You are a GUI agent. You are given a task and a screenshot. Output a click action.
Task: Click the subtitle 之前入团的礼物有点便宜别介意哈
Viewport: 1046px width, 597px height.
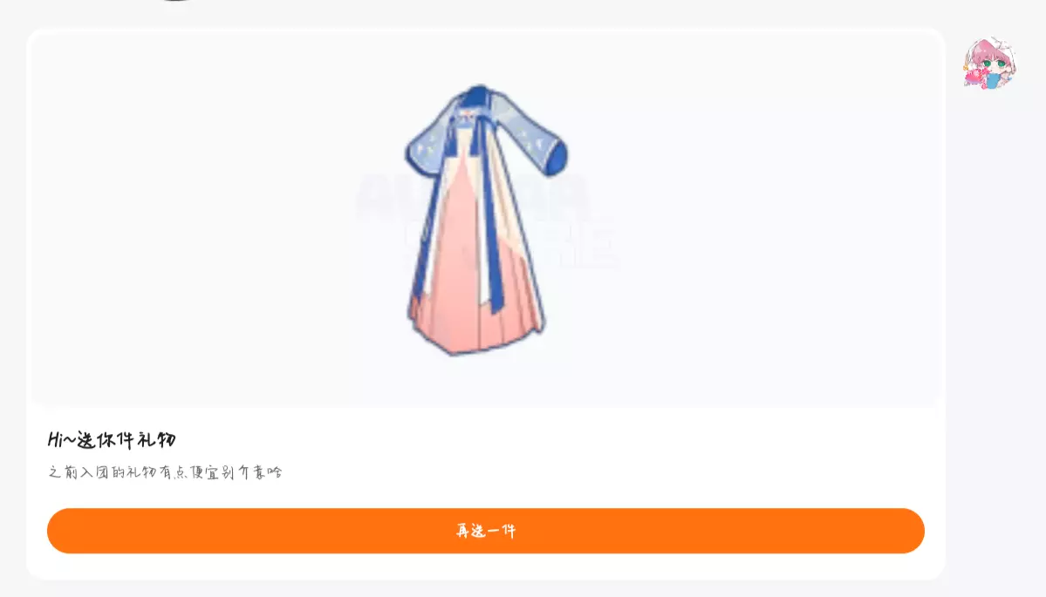[x=166, y=472]
